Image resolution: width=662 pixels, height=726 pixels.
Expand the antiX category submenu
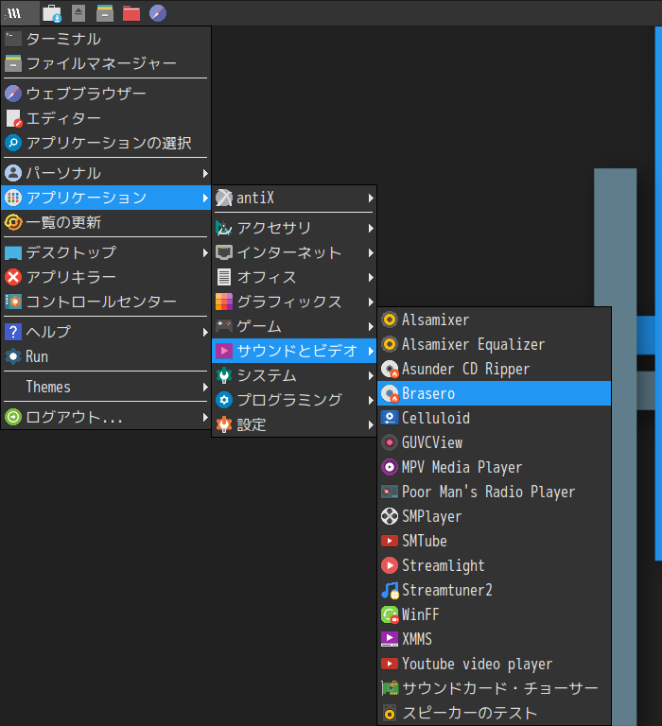click(294, 198)
